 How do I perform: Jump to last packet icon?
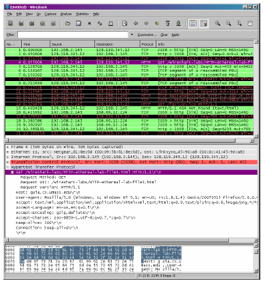[x=178, y=23]
